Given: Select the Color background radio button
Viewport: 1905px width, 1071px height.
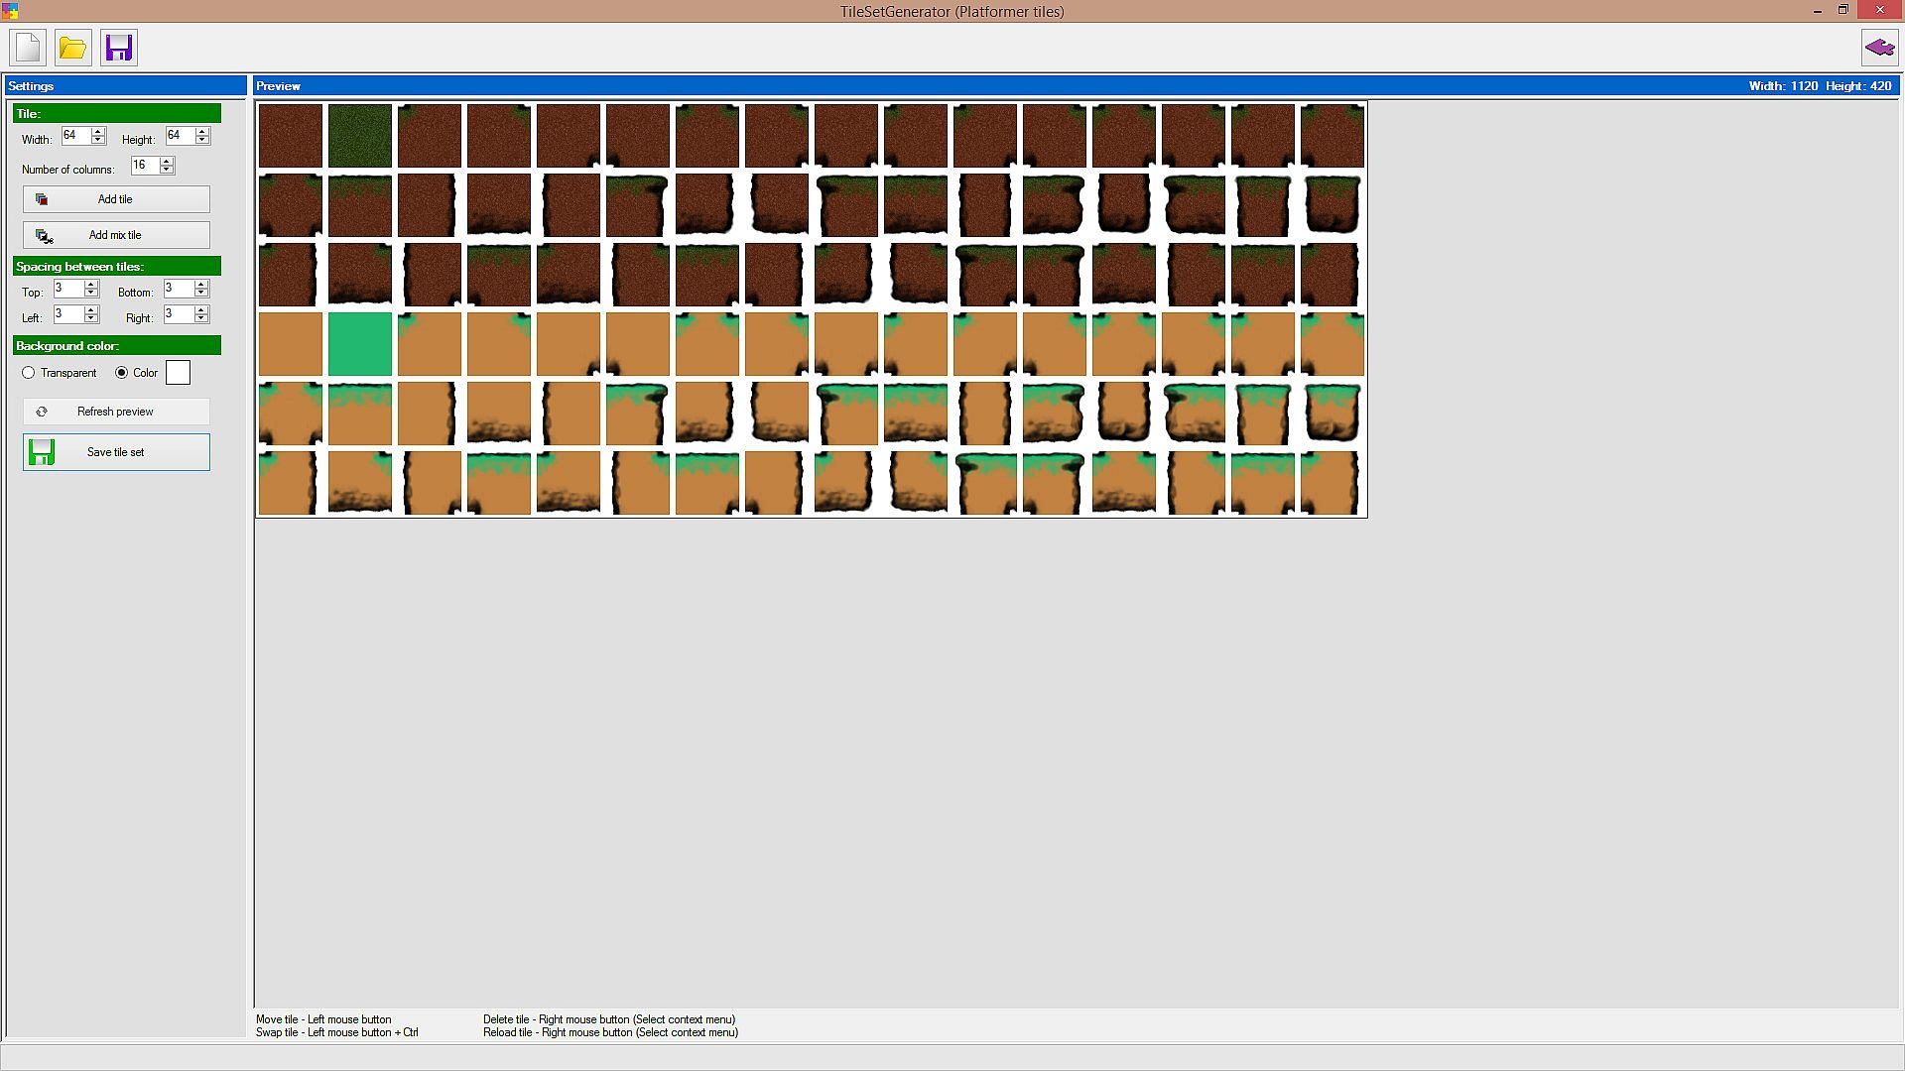Looking at the screenshot, I should [122, 373].
